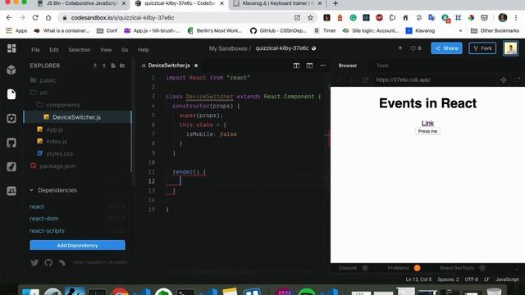
Task: Open the Edit menu
Action: pos(54,50)
